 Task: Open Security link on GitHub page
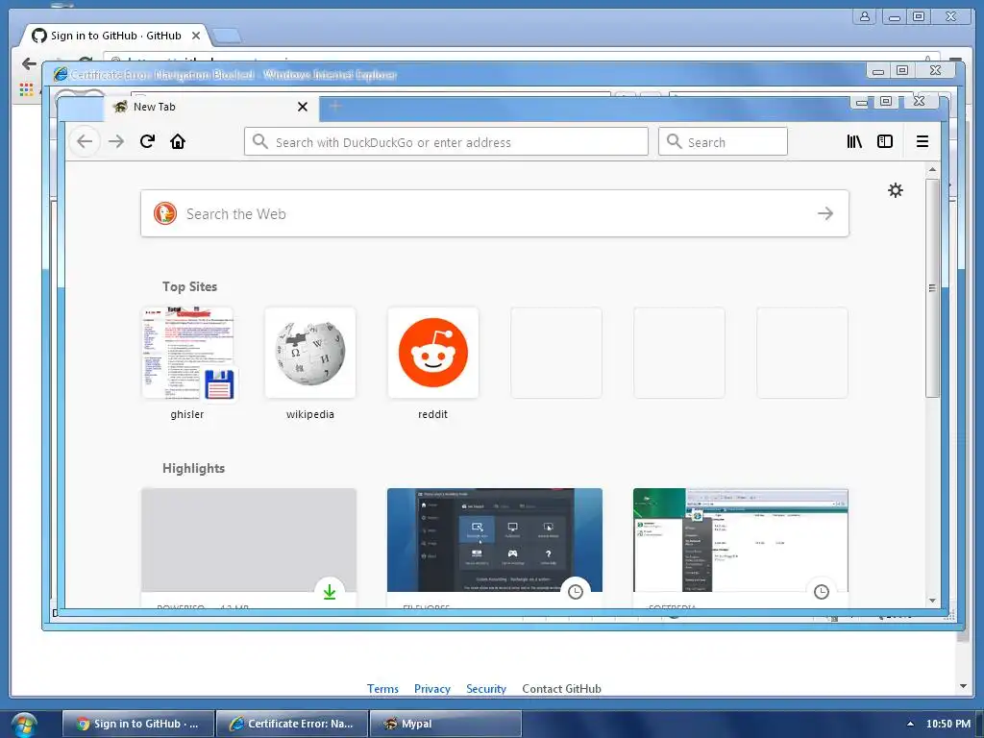tap(485, 688)
